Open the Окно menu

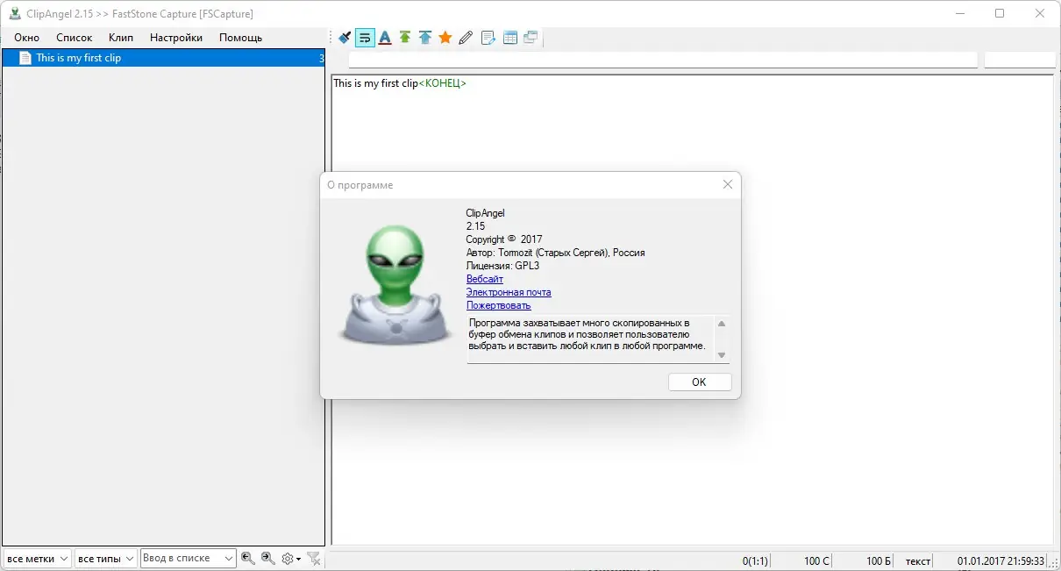(26, 38)
